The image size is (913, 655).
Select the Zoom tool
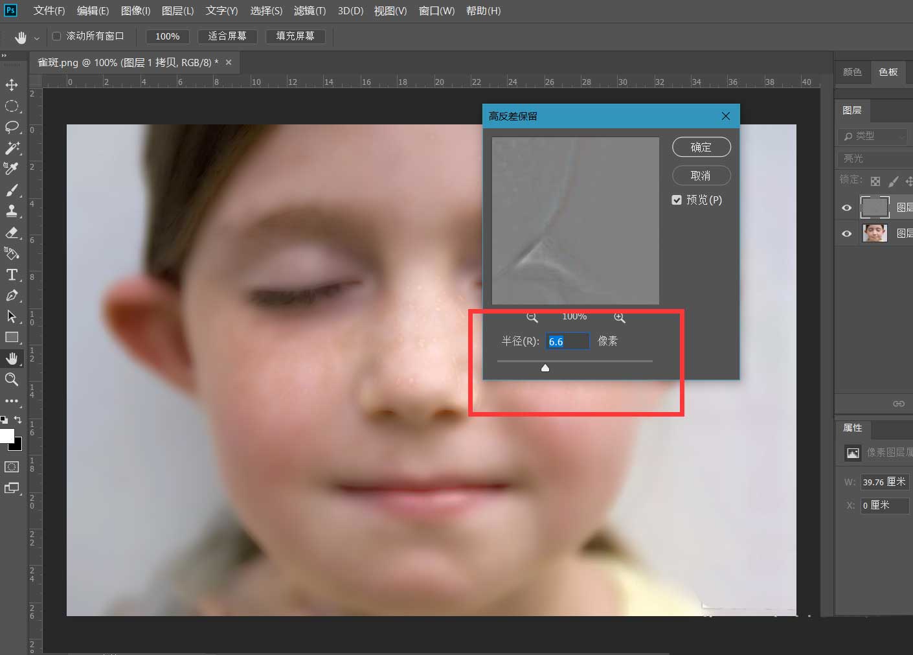(x=12, y=379)
